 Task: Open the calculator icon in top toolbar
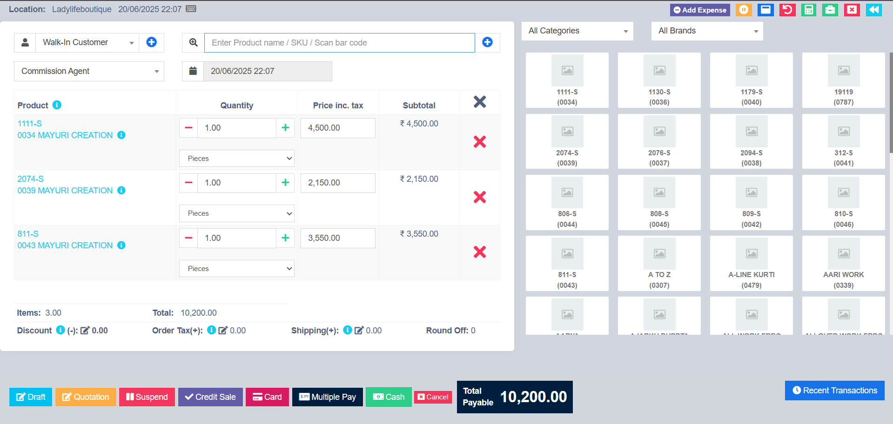809,10
